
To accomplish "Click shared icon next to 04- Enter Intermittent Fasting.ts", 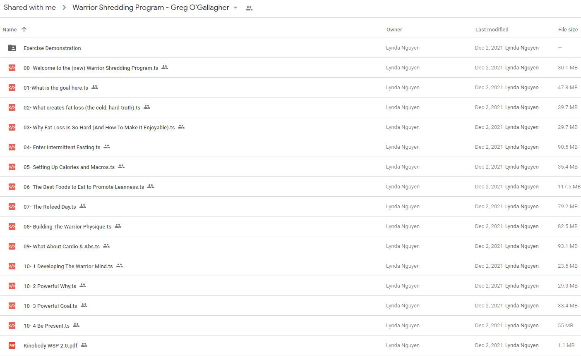I will coord(107,147).
